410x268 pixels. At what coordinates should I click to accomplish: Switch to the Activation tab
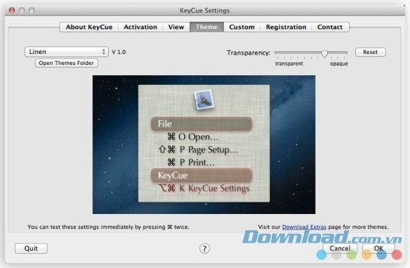click(x=140, y=27)
